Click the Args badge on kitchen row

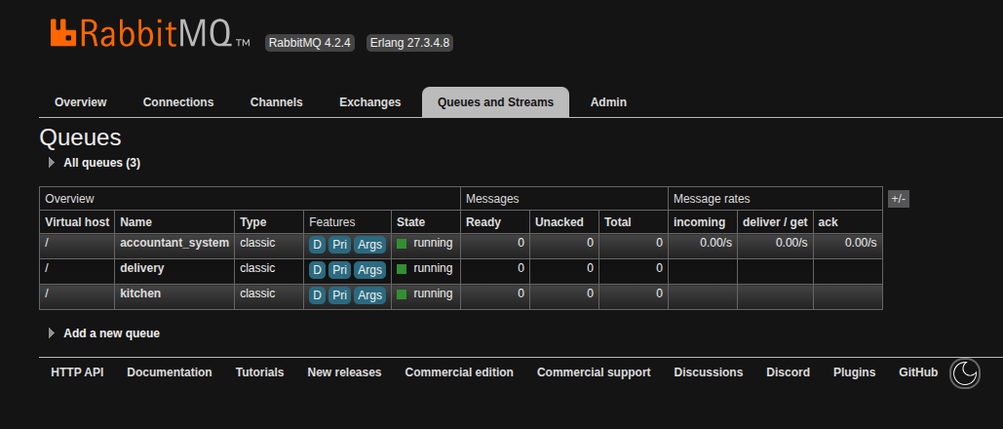pos(369,295)
